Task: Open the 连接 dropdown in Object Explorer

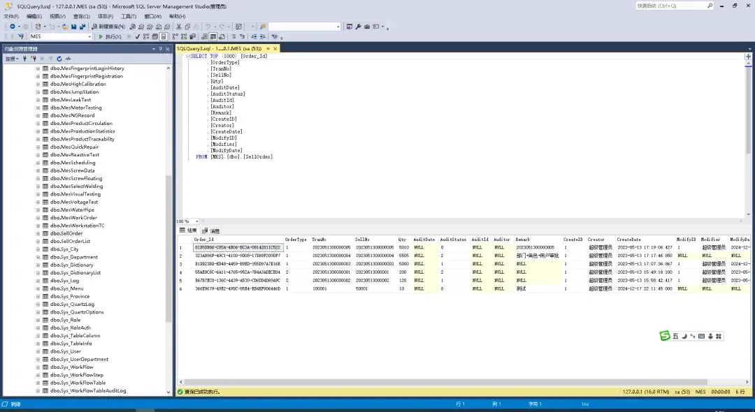Action: pos(11,58)
